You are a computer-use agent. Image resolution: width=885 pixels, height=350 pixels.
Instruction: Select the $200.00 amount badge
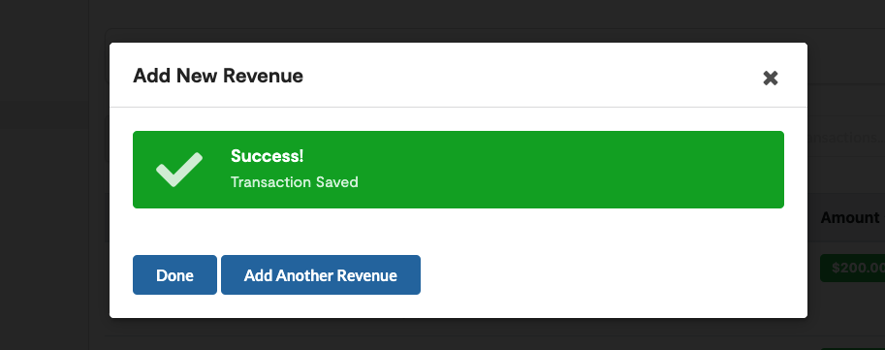[x=852, y=269]
